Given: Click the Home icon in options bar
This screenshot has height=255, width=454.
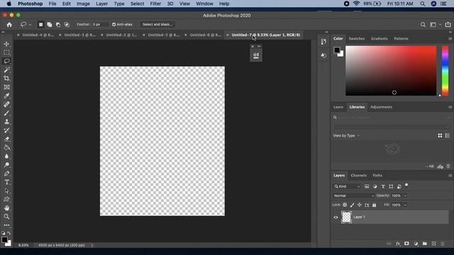Looking at the screenshot, I should pyautogui.click(x=9, y=25).
